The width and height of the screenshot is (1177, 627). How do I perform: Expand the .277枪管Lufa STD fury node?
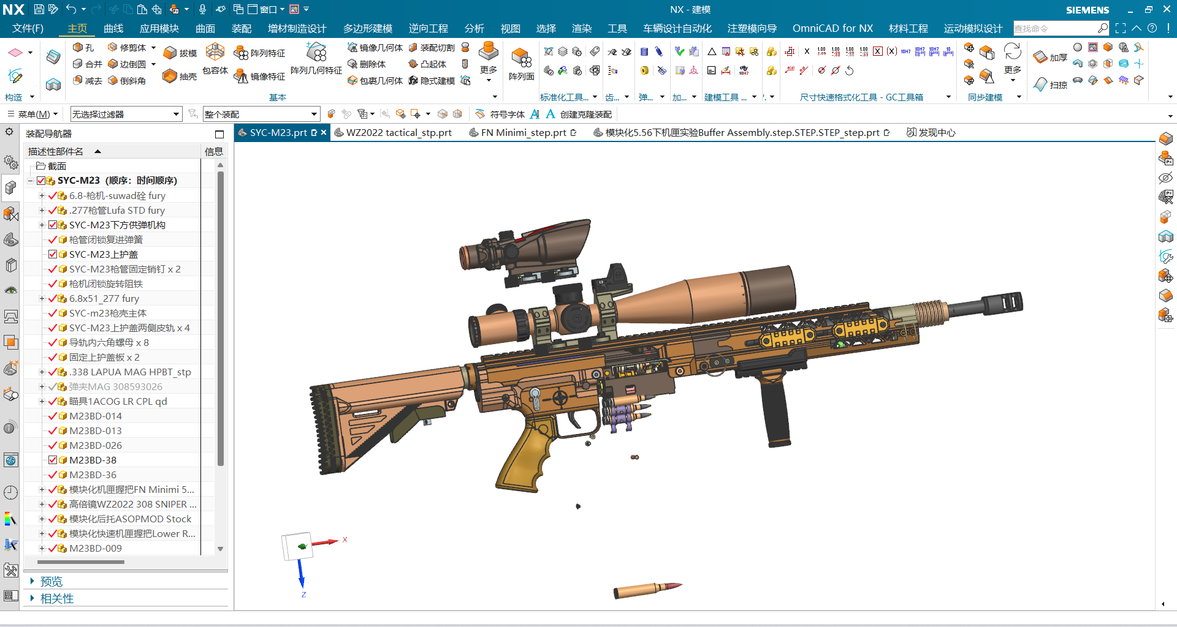[42, 211]
